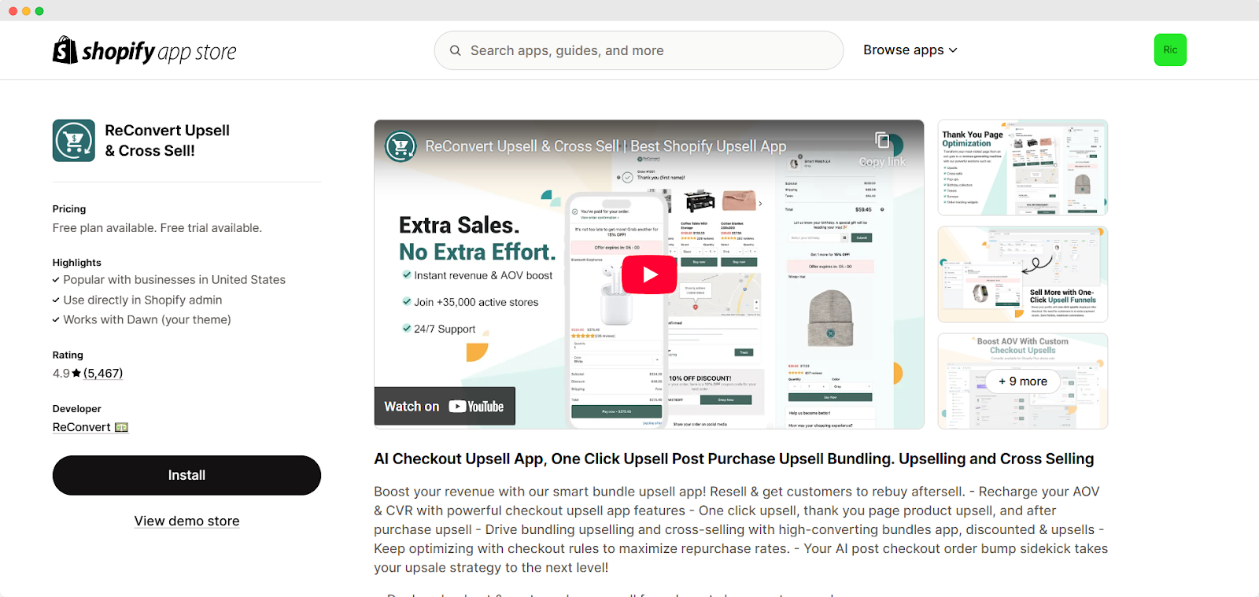Click the developer badge icon beside ReConvert
This screenshot has height=597, width=1259.
click(x=121, y=427)
